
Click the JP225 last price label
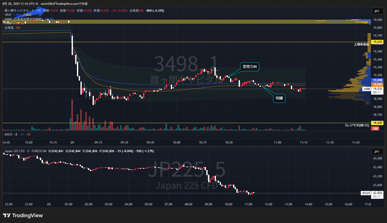[x=366, y=193]
